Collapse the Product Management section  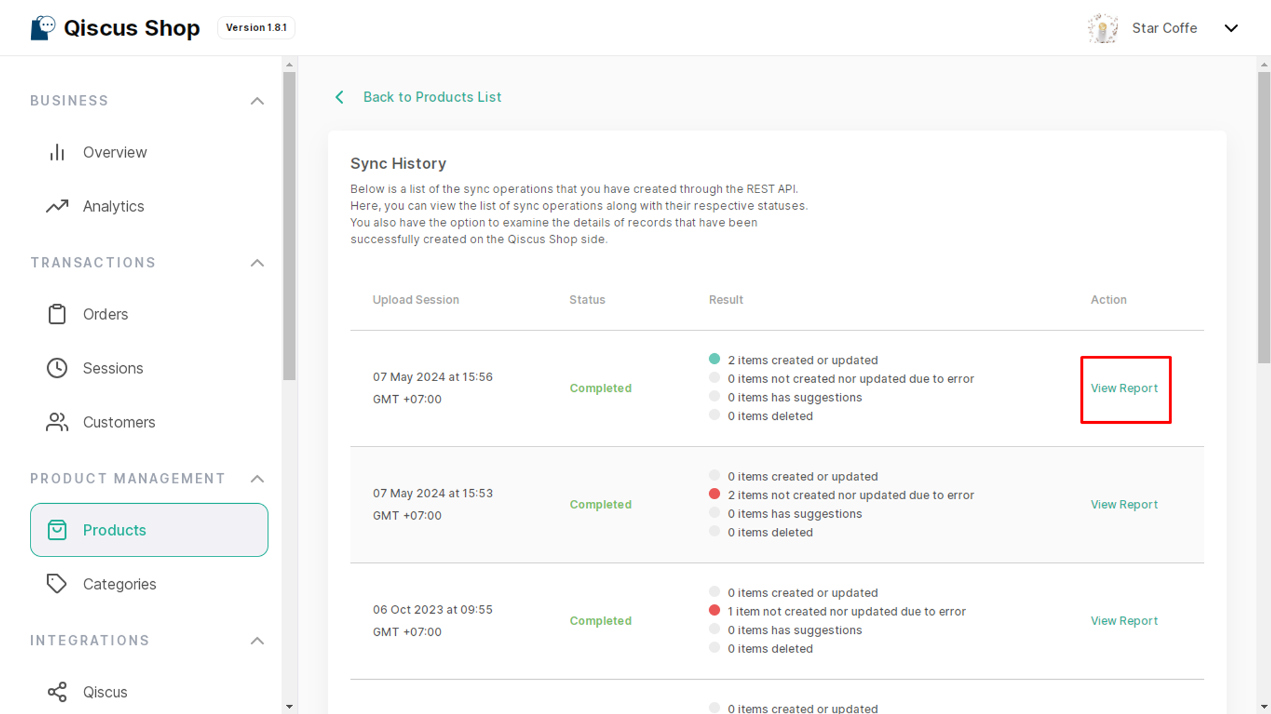pyautogui.click(x=257, y=479)
